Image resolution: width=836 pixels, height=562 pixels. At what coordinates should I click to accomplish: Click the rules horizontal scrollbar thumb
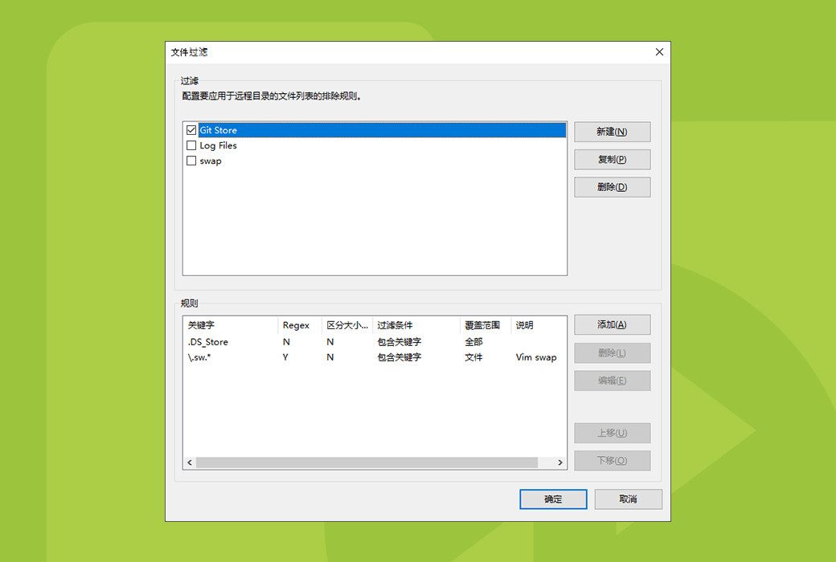pyautogui.click(x=367, y=462)
